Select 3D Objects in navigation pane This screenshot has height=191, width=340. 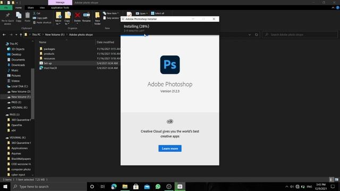point(18,49)
